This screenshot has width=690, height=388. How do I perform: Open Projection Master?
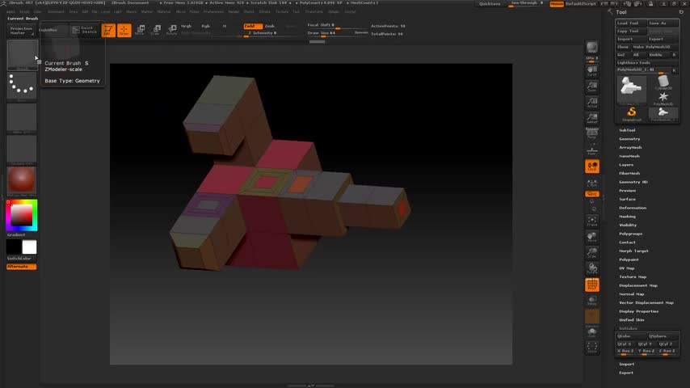21,31
